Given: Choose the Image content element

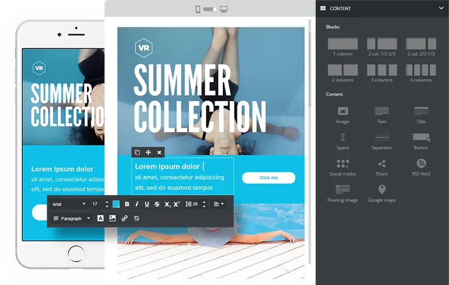Looking at the screenshot, I should click(342, 115).
